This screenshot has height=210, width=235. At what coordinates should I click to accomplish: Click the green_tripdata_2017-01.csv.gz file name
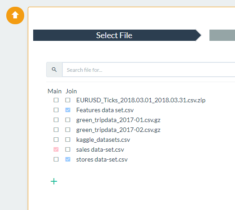click(x=118, y=120)
